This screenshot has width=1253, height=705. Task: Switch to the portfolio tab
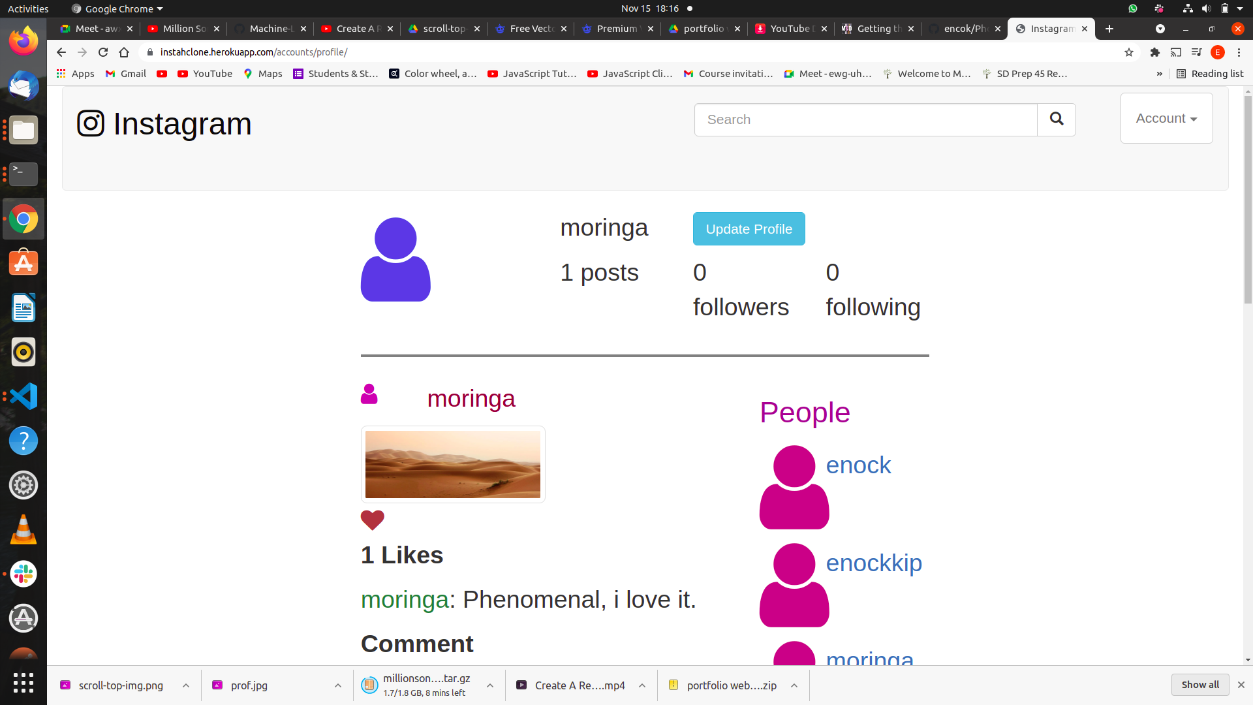[703, 29]
